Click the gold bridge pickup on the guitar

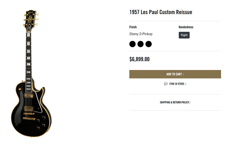(28, 109)
